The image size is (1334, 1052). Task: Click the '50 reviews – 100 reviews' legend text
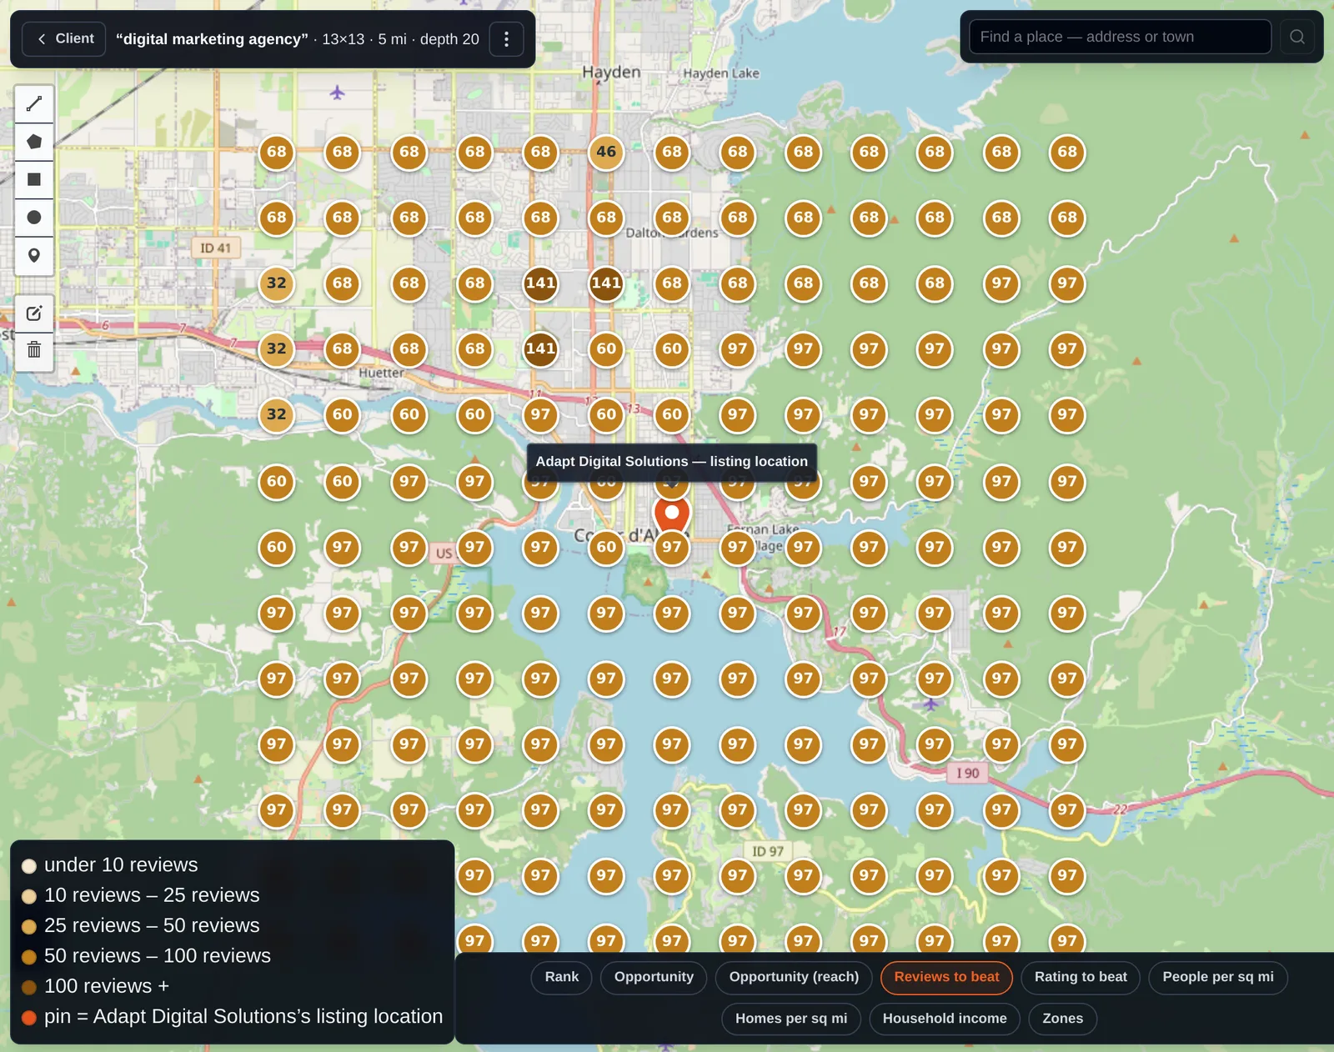click(x=158, y=955)
